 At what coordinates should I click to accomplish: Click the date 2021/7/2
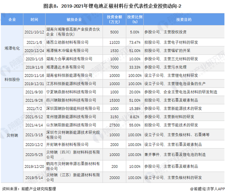coord(34,109)
